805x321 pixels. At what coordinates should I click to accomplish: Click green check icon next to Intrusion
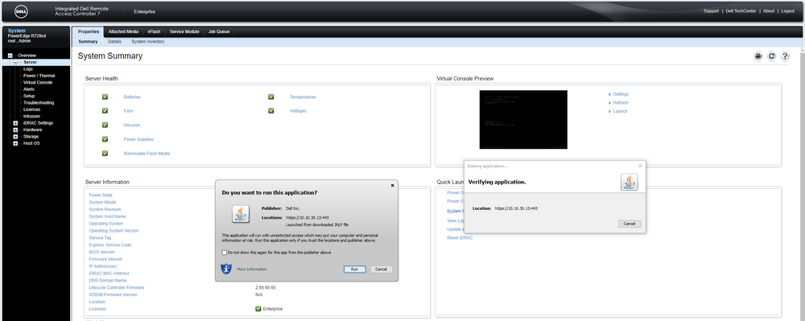[105, 126]
